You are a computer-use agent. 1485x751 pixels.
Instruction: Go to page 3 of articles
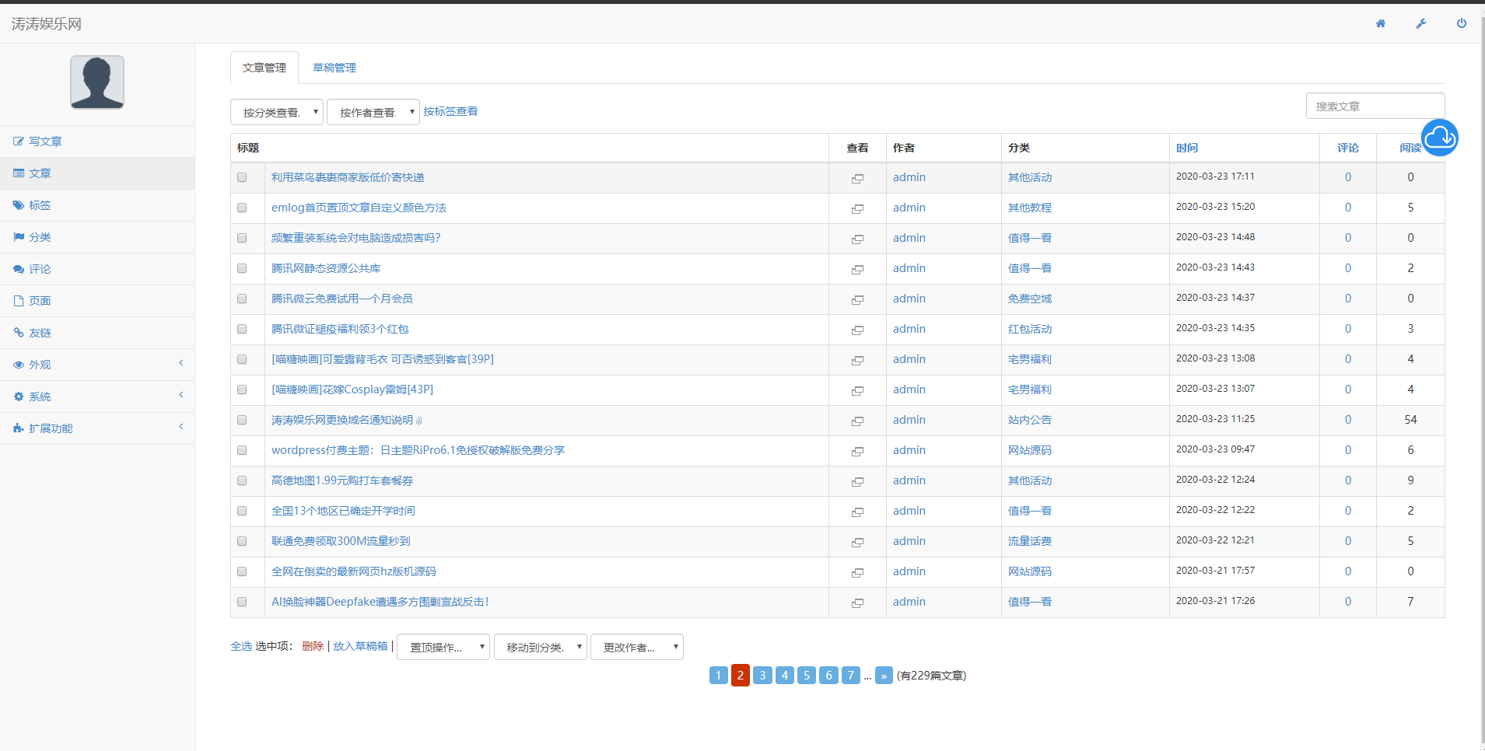tap(762, 675)
